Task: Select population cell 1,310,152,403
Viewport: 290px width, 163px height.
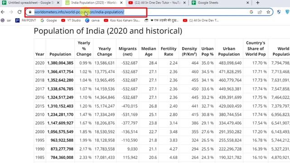Action: [x=60, y=106]
